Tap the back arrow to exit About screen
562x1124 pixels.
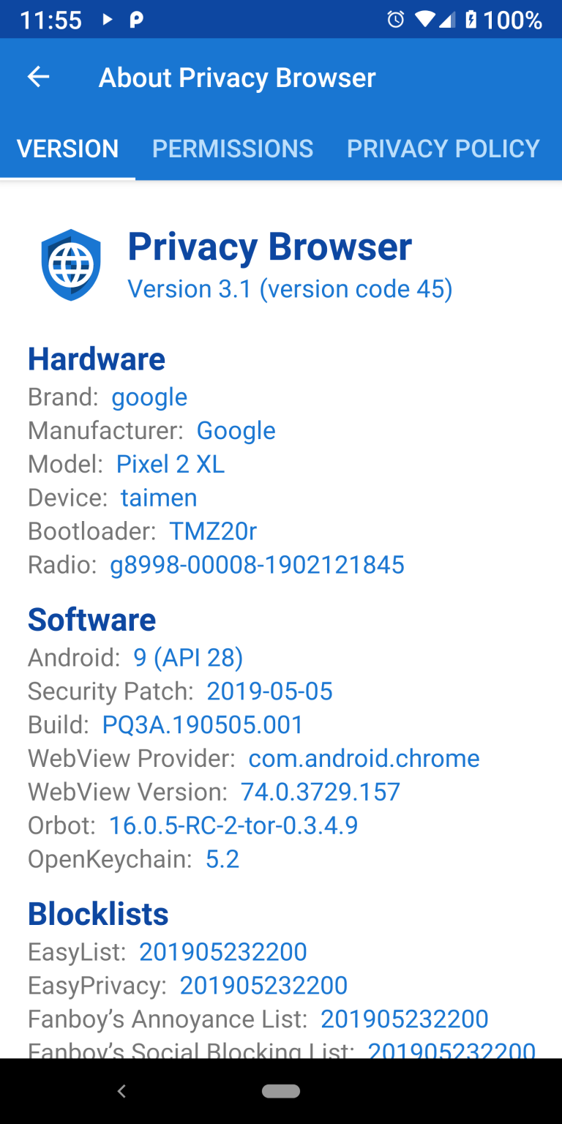point(37,77)
